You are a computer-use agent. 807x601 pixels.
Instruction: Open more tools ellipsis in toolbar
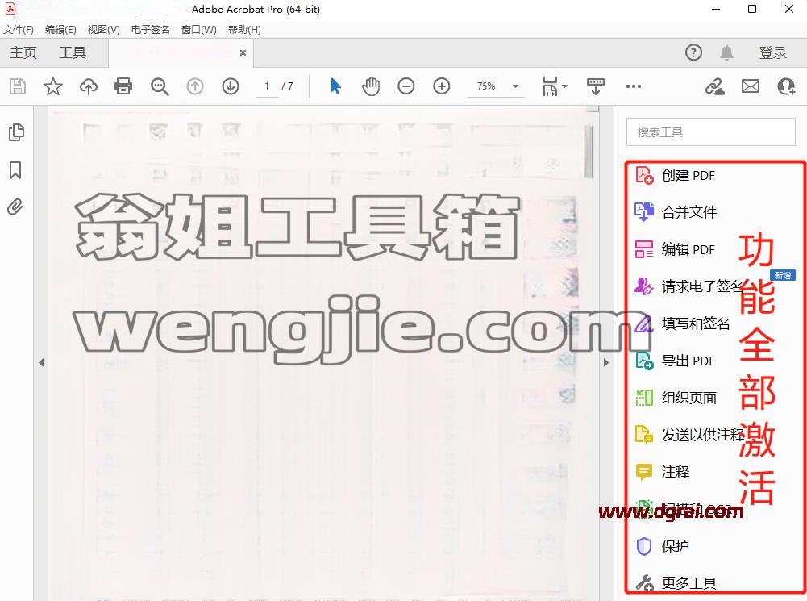click(634, 86)
